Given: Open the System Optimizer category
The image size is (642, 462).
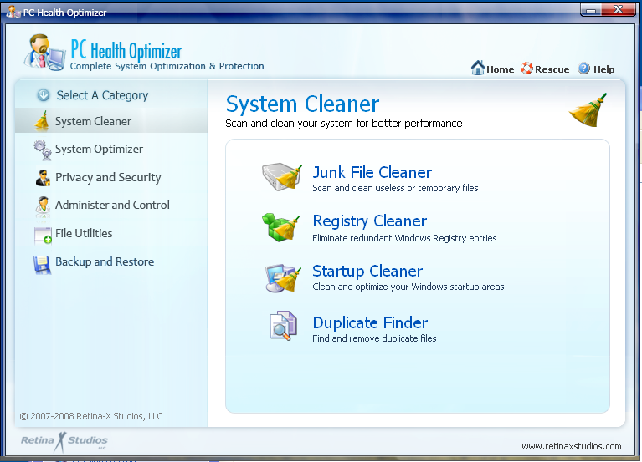Looking at the screenshot, I should (x=99, y=149).
